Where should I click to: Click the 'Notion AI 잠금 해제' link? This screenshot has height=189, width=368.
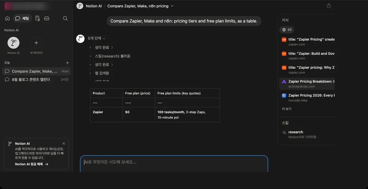coord(32,164)
